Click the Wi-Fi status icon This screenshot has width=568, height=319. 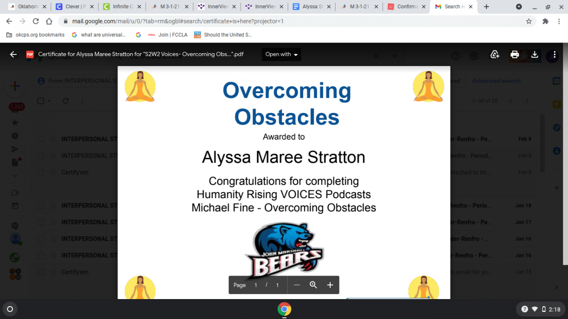tap(535, 309)
